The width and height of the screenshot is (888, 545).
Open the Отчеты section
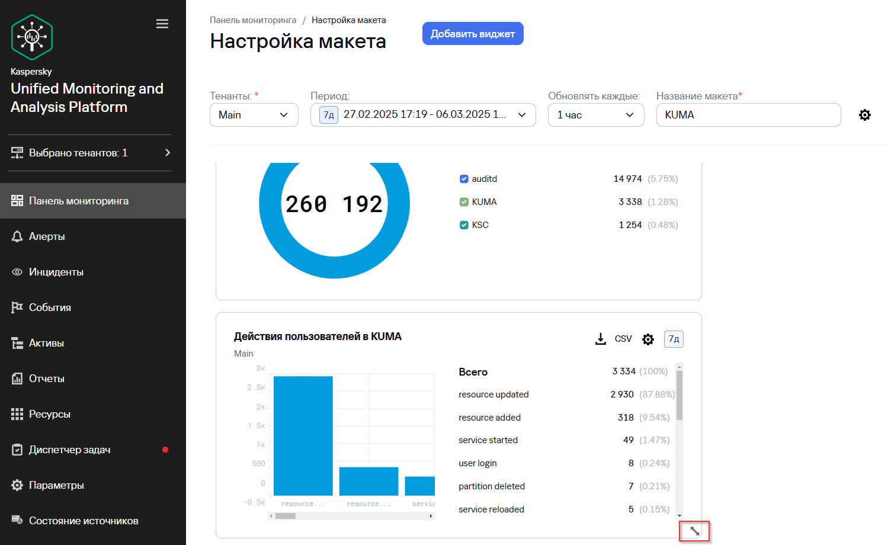pos(93,379)
